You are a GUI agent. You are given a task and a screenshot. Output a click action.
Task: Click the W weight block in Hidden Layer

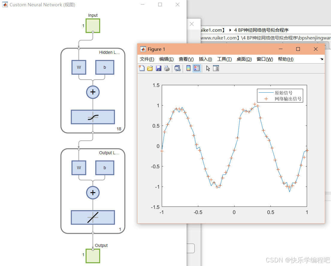[78, 67]
